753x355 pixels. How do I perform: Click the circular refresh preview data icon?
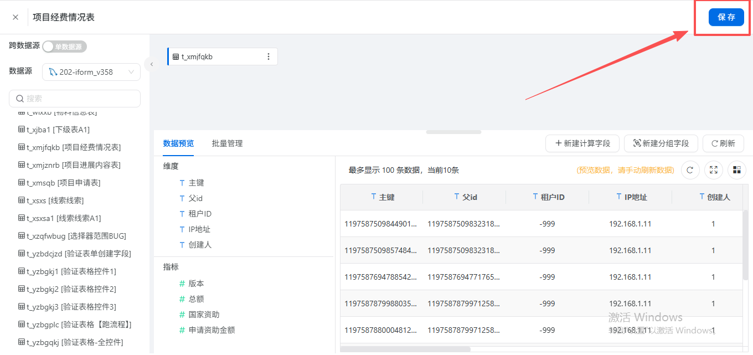tap(690, 170)
